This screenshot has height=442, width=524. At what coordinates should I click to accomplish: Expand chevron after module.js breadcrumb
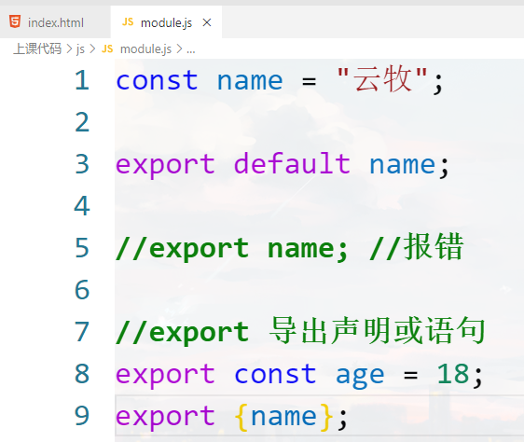[x=179, y=49]
